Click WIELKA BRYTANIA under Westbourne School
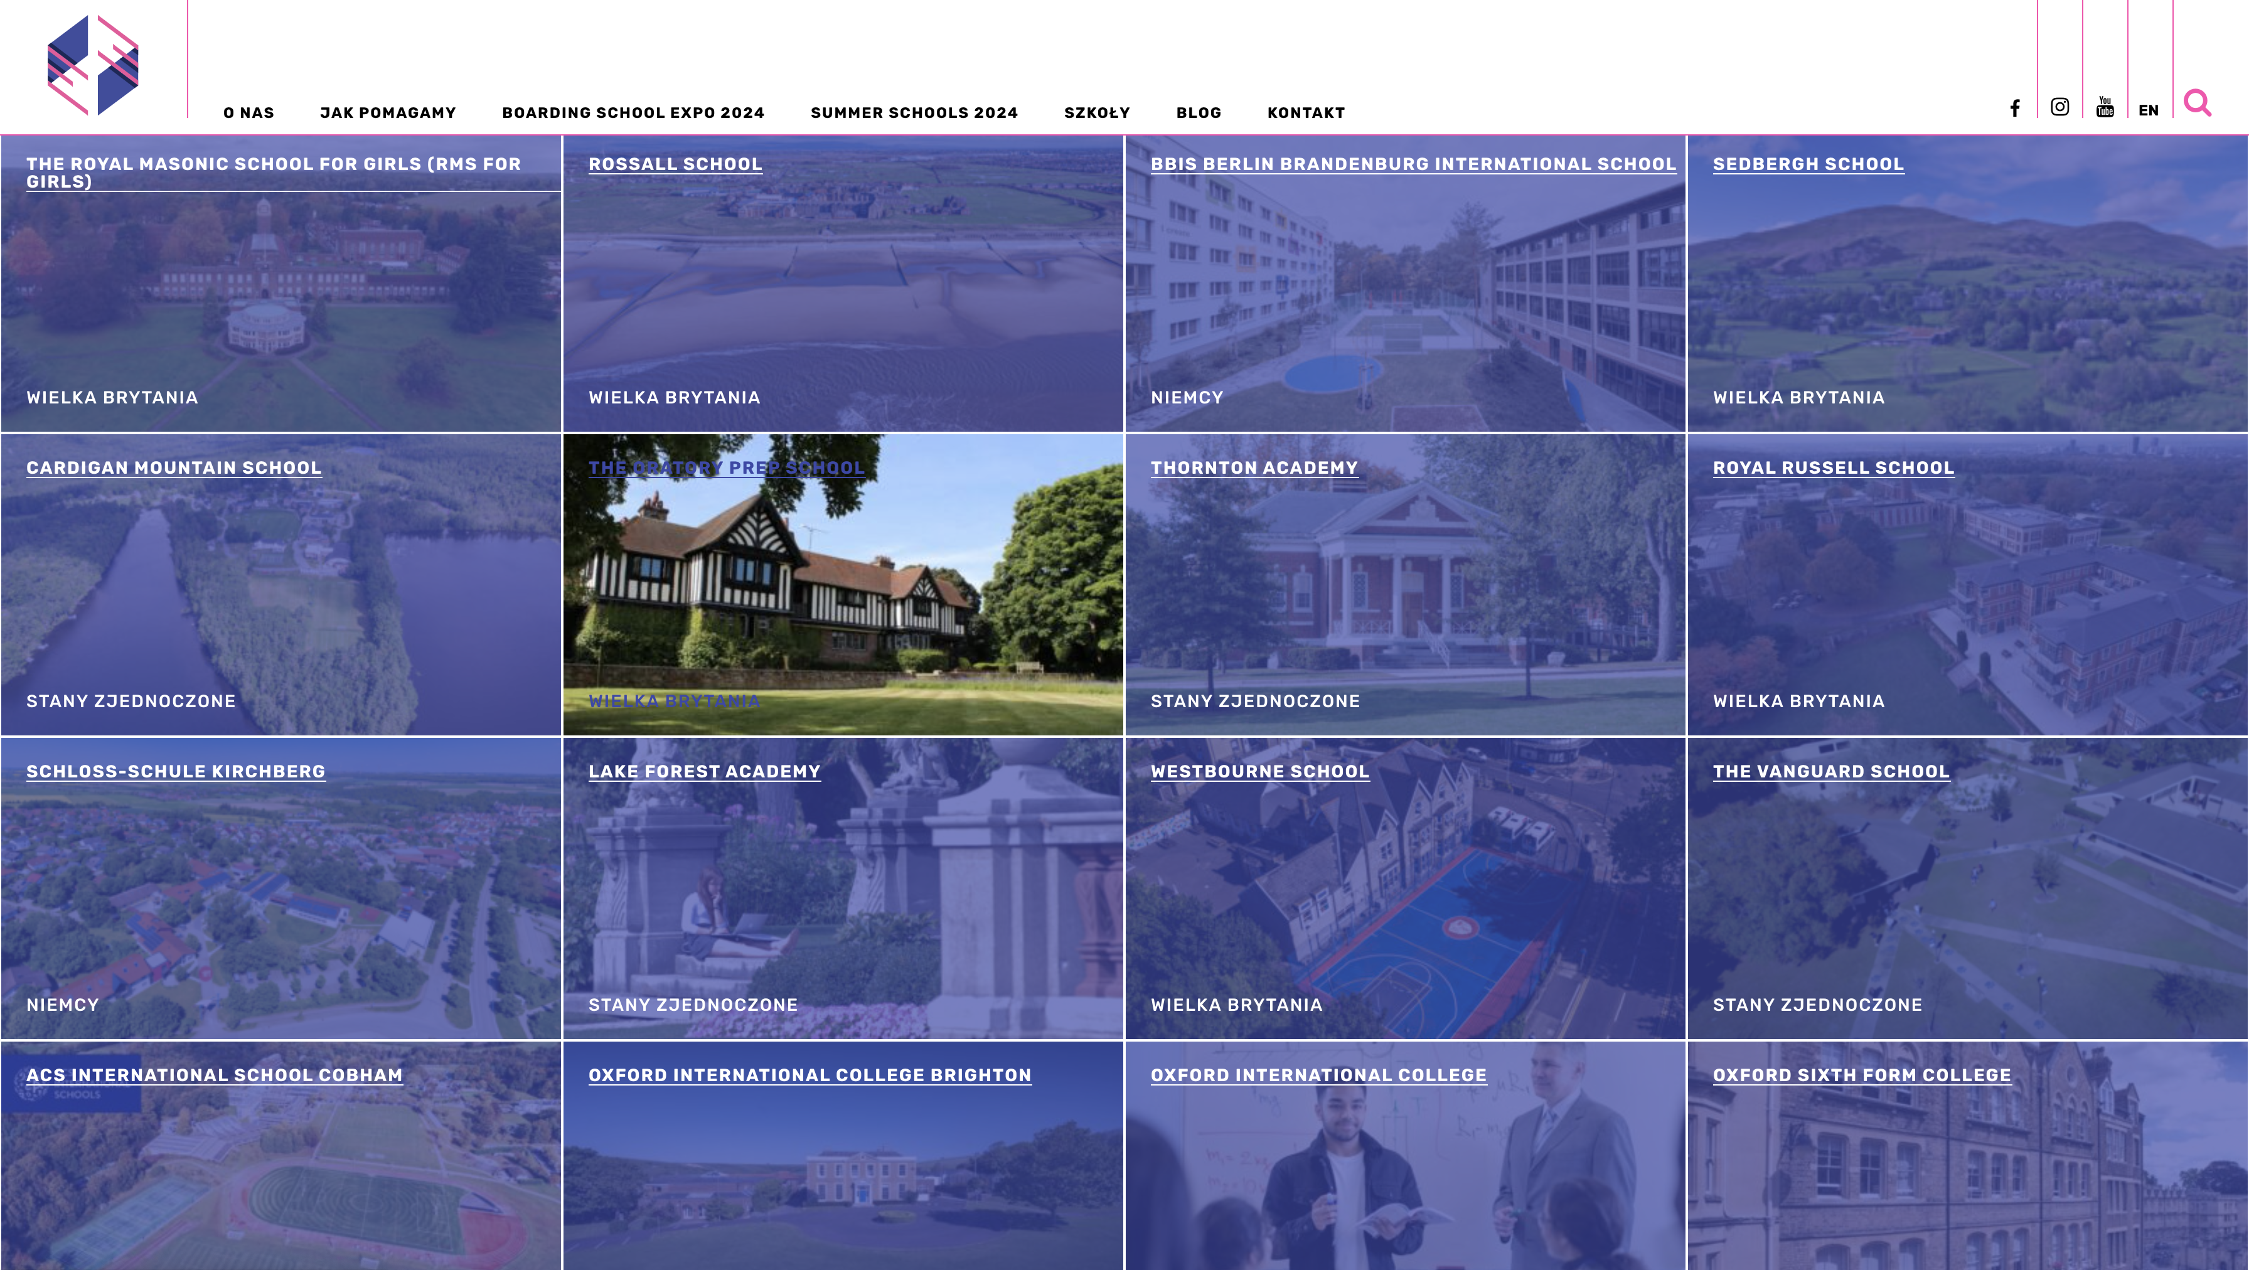Viewport: 2249px width, 1270px height. (1236, 1005)
